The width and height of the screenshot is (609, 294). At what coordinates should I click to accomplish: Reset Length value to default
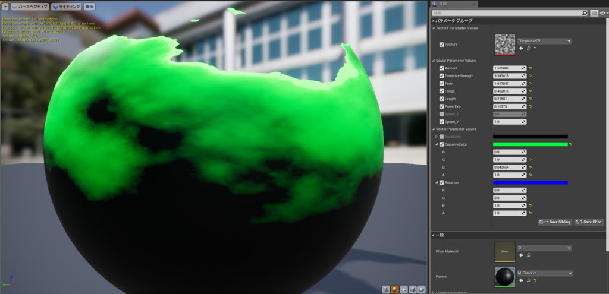(530, 99)
